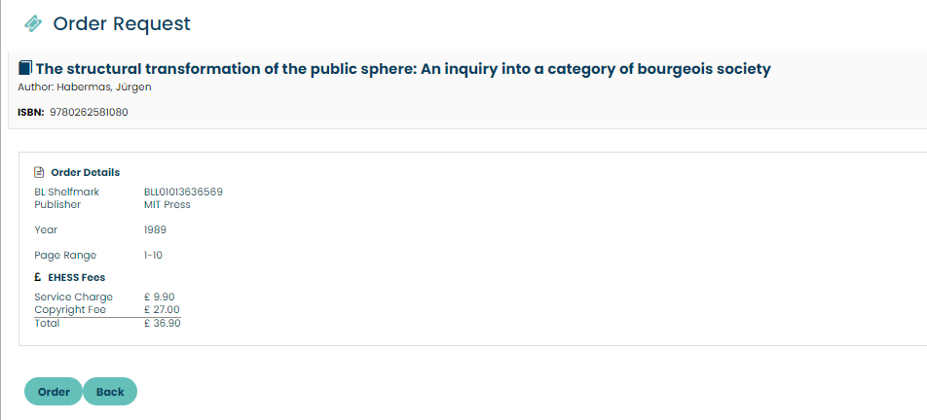Click the BL Shelfmark label
The height and width of the screenshot is (420, 927).
(x=67, y=192)
